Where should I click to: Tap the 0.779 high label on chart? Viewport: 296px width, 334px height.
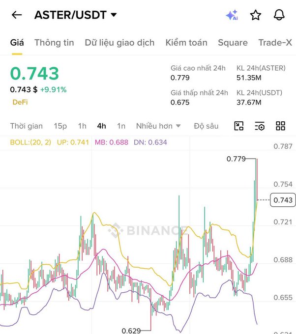pos(236,159)
